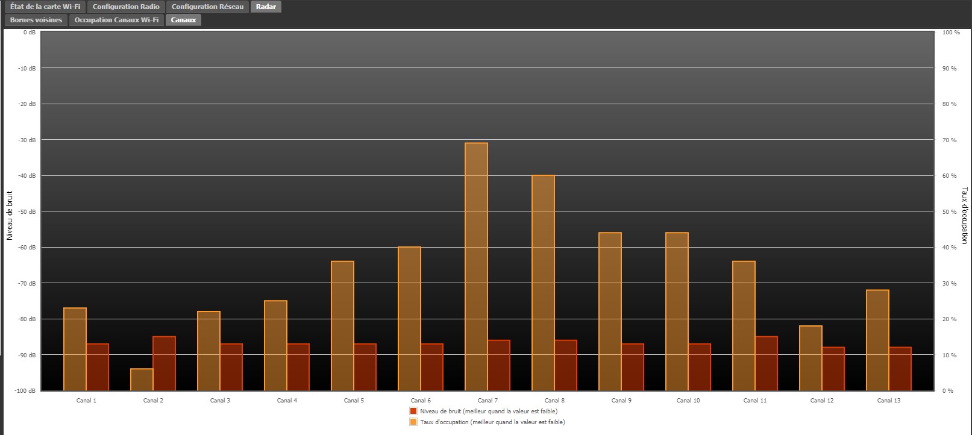972x435 pixels.
Task: Click the red noise bar of Canal 2
Action: click(x=165, y=364)
